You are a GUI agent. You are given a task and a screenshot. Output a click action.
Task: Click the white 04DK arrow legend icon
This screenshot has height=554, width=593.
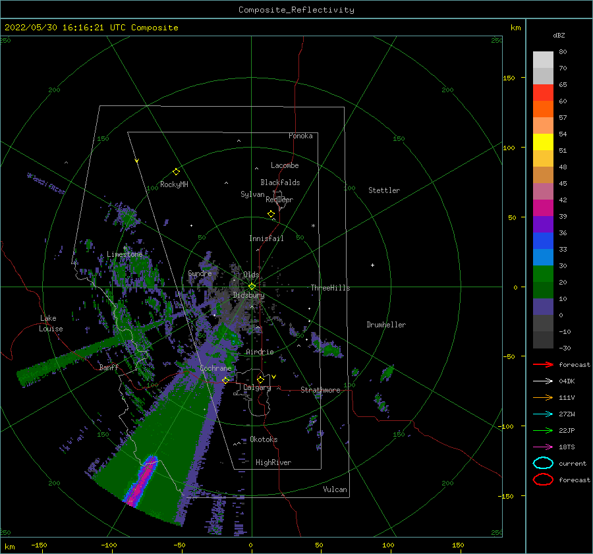pos(543,381)
